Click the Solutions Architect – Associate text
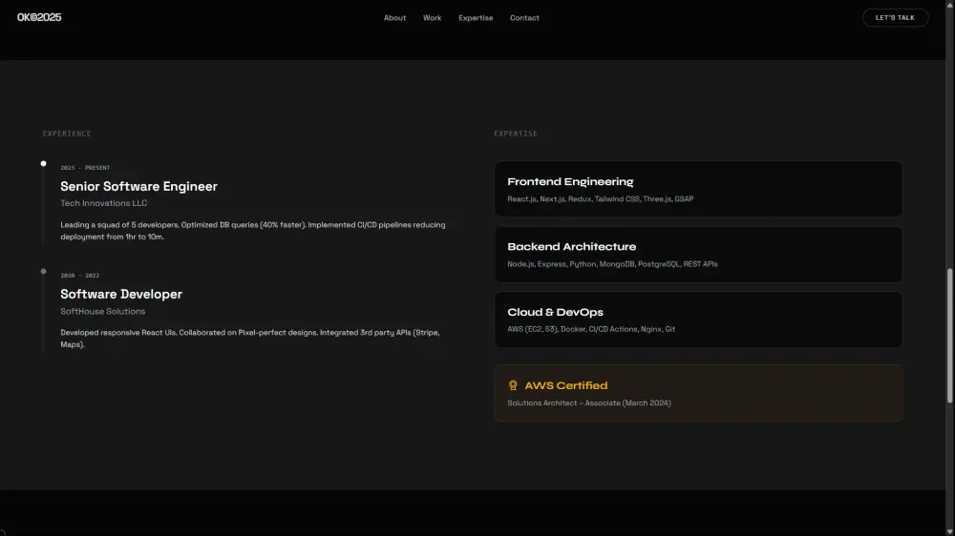Viewport: 955px width, 536px height. click(x=589, y=403)
